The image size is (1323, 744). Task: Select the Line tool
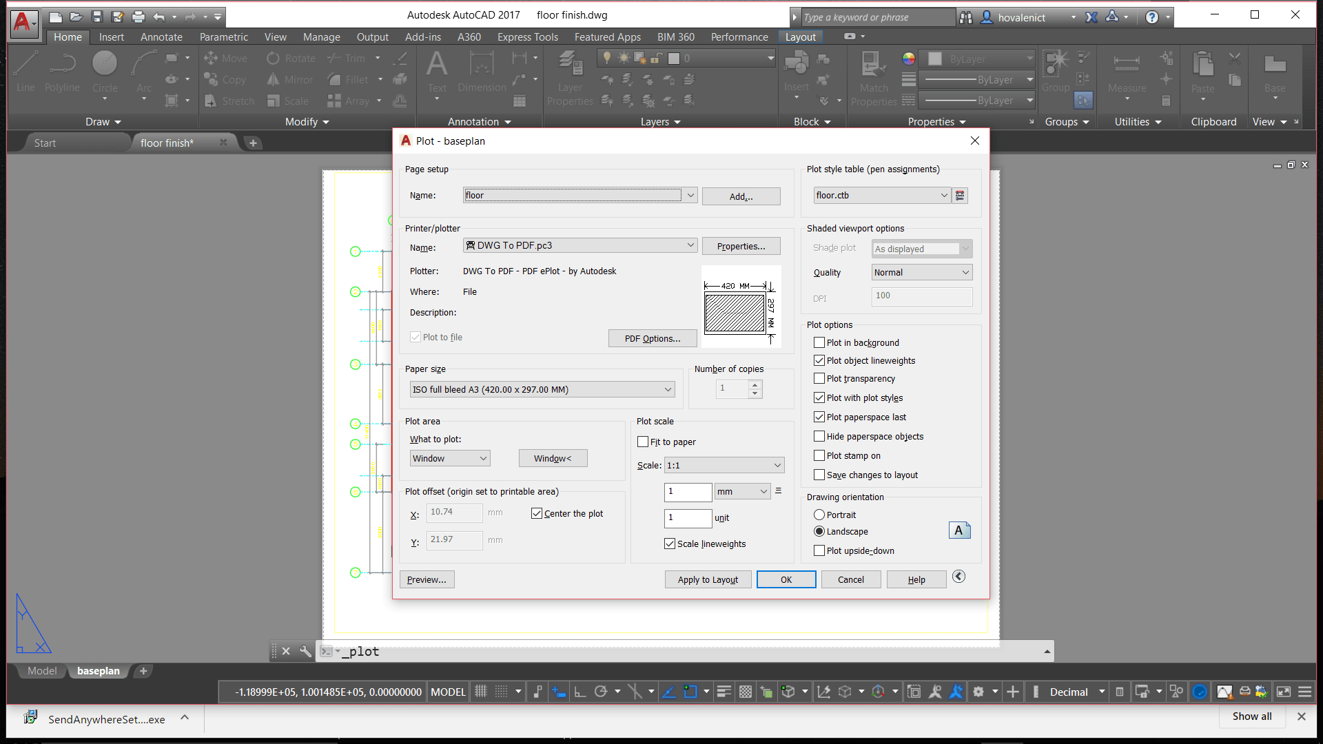(25, 72)
